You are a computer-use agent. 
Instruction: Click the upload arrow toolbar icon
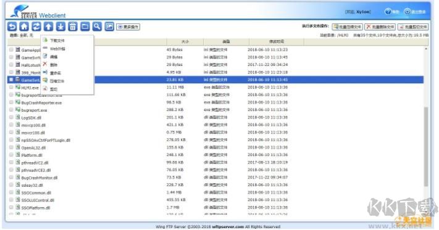(48, 27)
